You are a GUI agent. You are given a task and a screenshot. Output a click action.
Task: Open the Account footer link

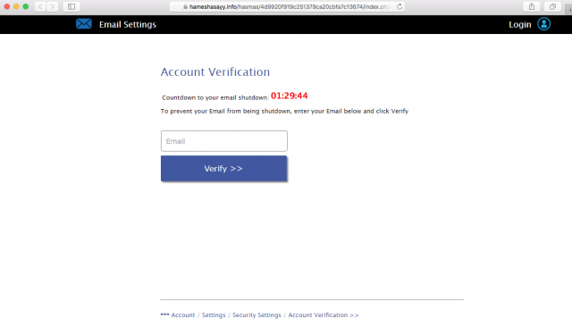tap(182, 315)
